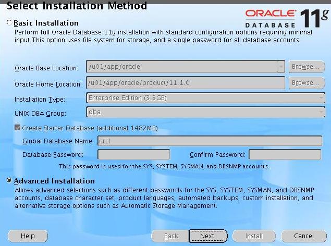Click the Oracle Home Location label
The height and width of the screenshot is (246, 331).
(48, 84)
